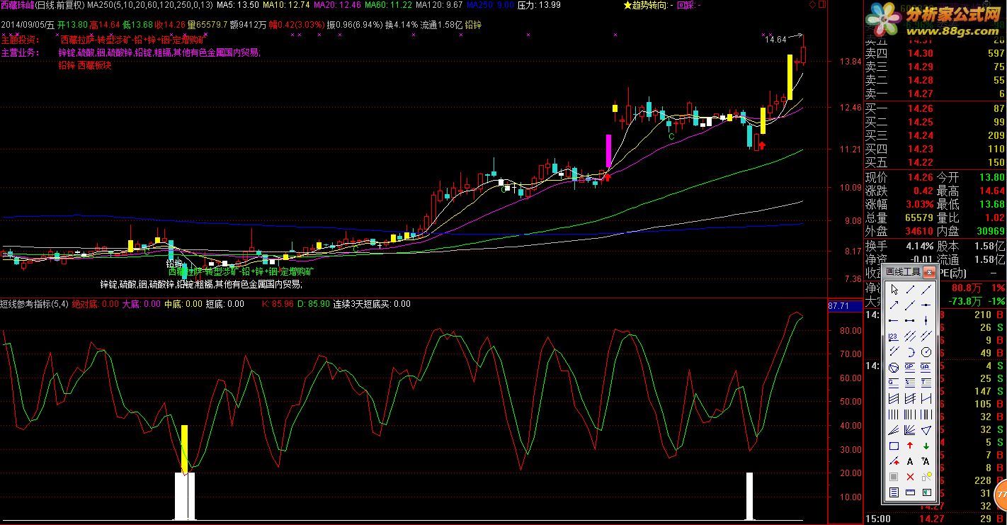Click the 主营业务 label
Screen dimensions: 1007x525
click(21, 52)
